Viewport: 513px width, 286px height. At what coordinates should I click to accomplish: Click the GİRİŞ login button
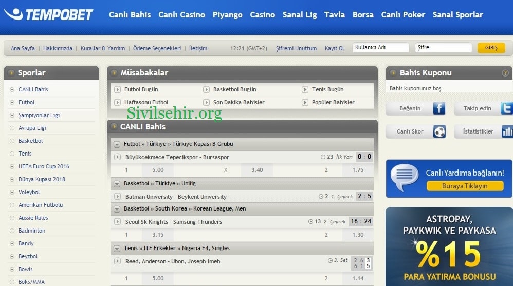(491, 48)
